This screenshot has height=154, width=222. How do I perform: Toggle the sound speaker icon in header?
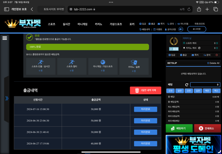pos(181,29)
